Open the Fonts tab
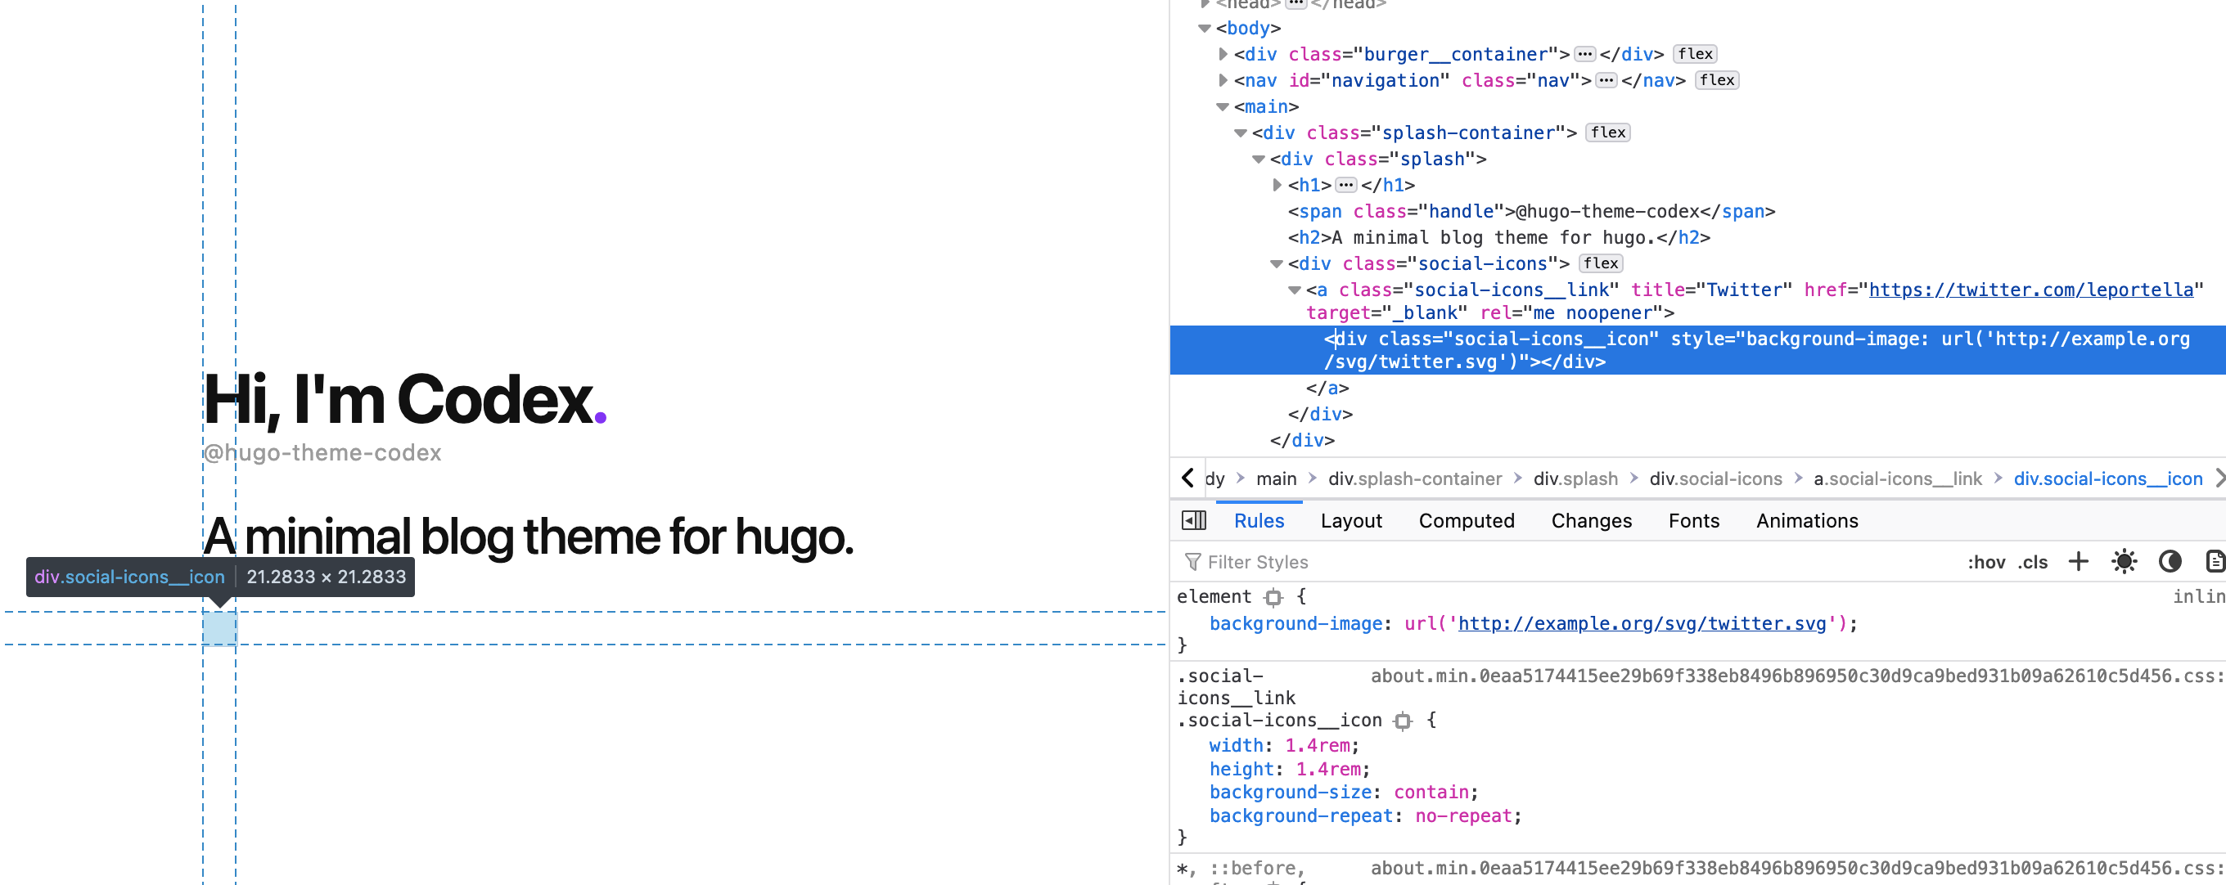2226x885 pixels. [1694, 519]
